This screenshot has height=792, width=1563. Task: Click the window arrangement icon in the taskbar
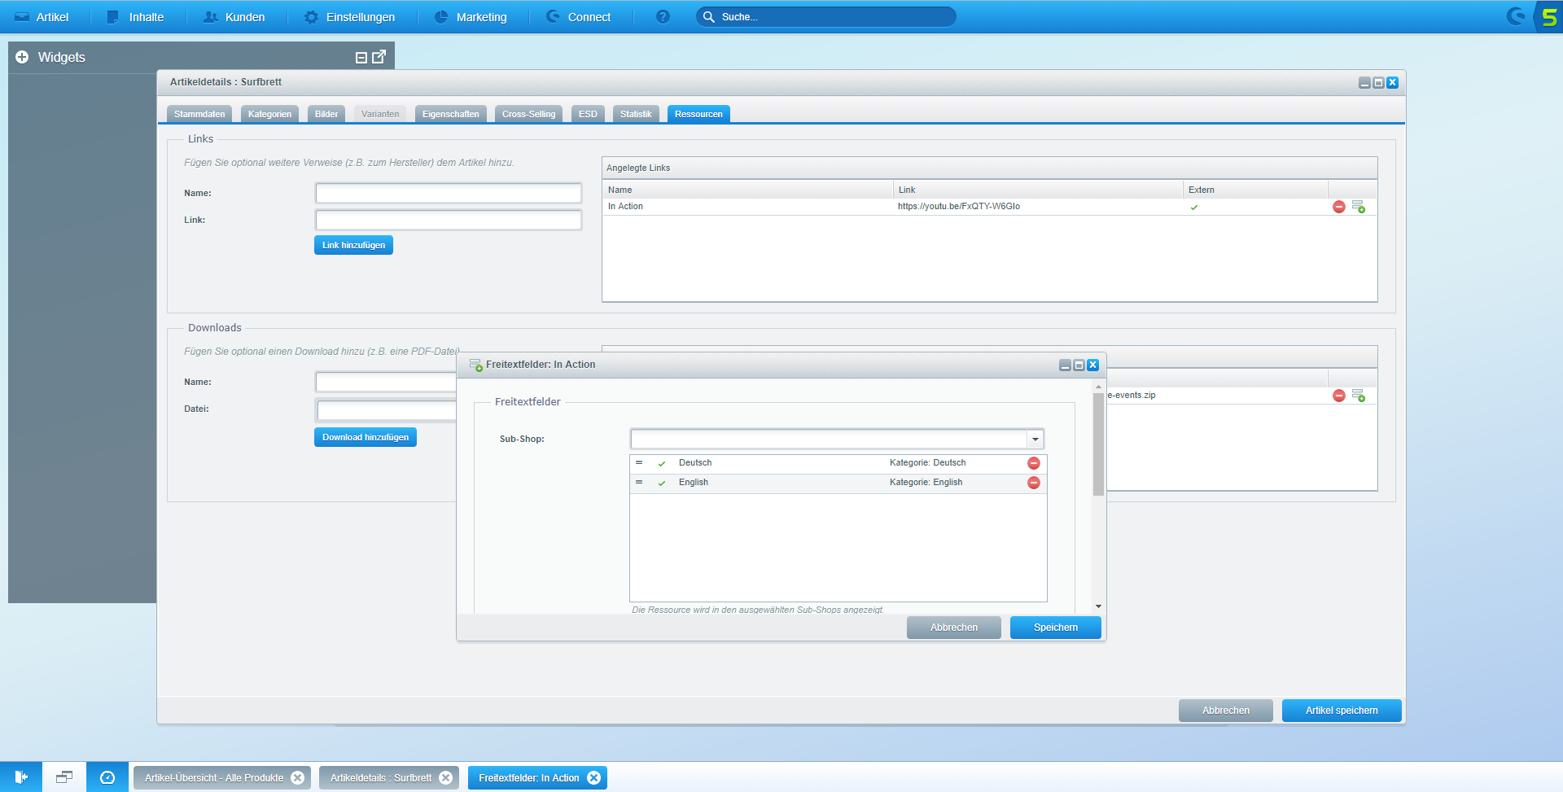point(64,777)
